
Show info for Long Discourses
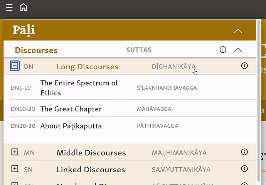click(244, 66)
